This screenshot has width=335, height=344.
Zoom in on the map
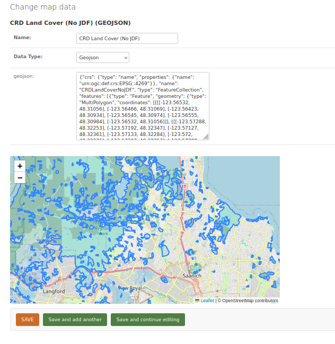(20, 166)
